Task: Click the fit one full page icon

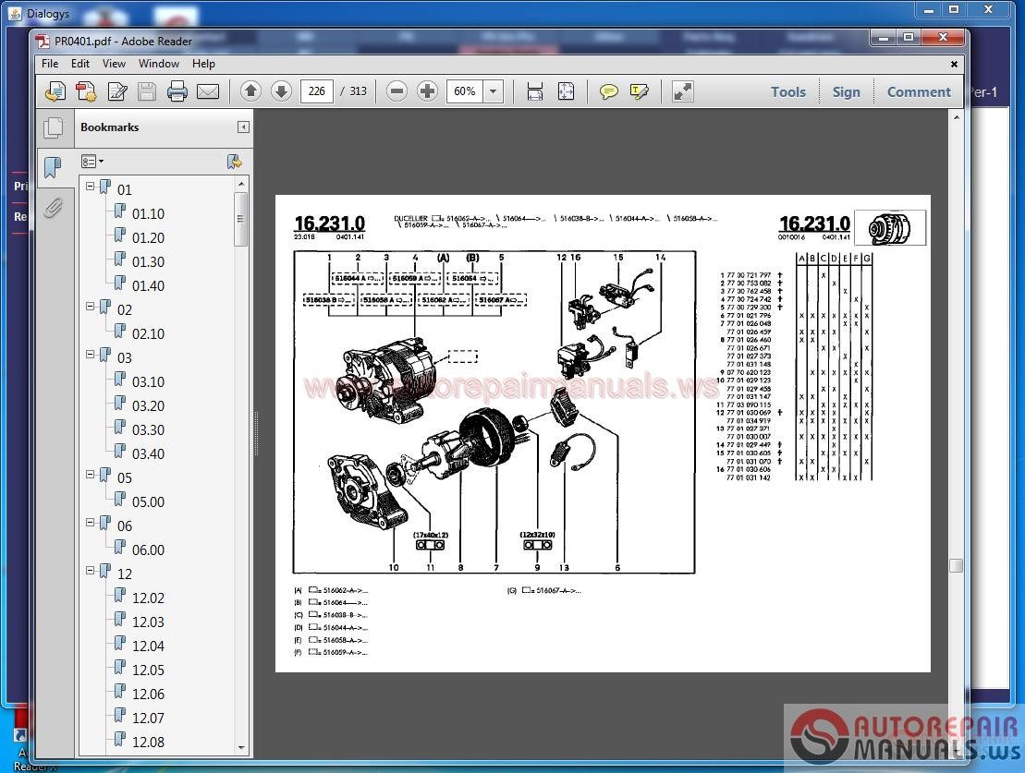Action: point(566,91)
